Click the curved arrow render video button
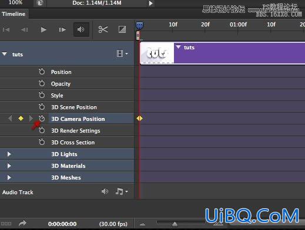Viewport: 305px width, 230px height. click(22, 223)
